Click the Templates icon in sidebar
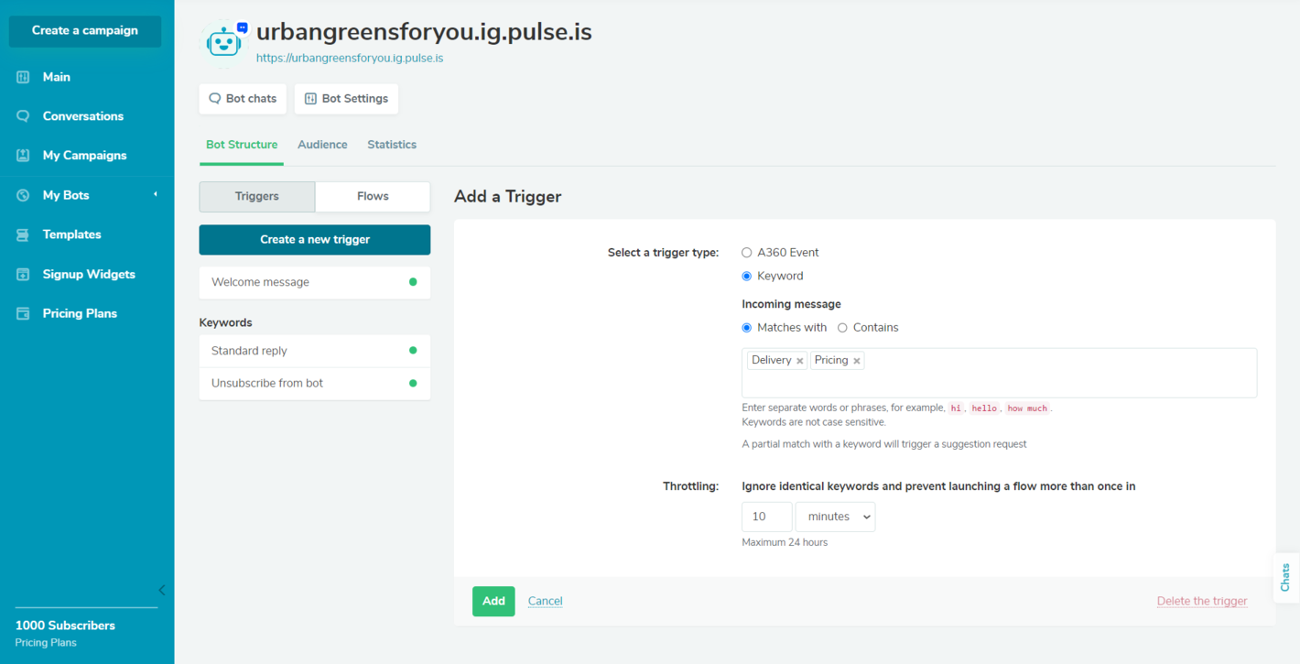Image resolution: width=1300 pixels, height=664 pixels. [23, 234]
